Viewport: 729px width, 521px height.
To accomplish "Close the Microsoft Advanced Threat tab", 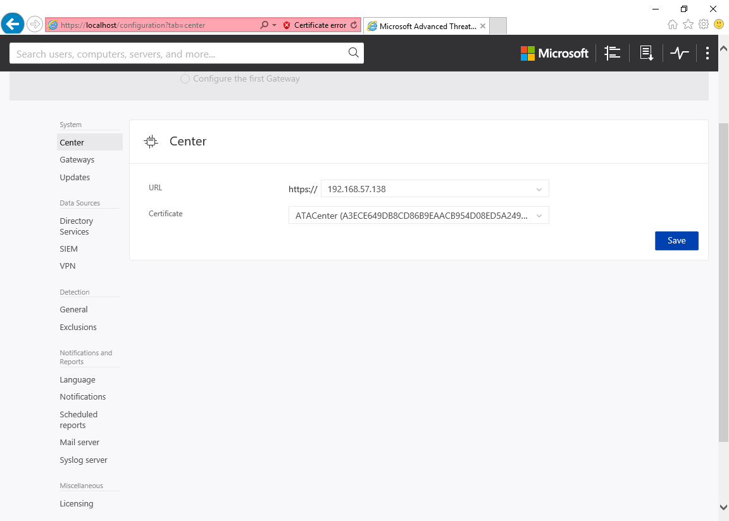I will click(483, 26).
